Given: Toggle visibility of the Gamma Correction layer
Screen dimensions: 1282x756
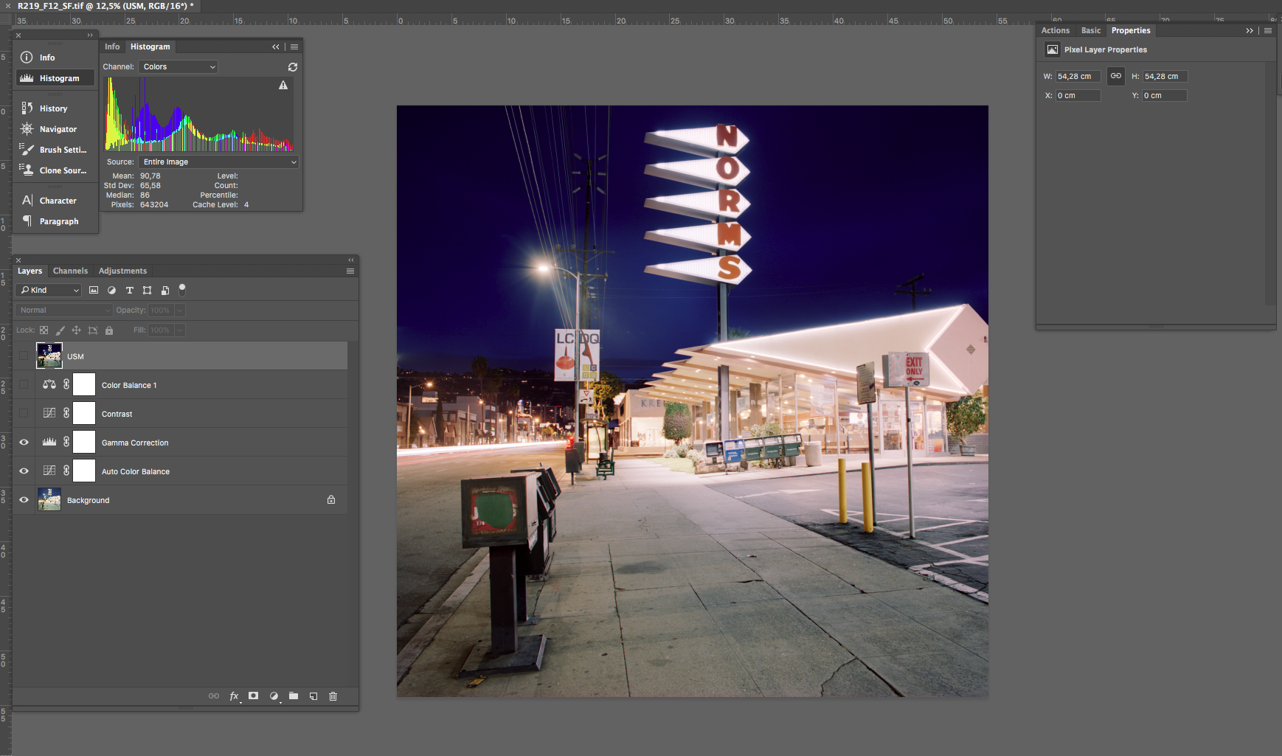Looking at the screenshot, I should (x=24, y=442).
